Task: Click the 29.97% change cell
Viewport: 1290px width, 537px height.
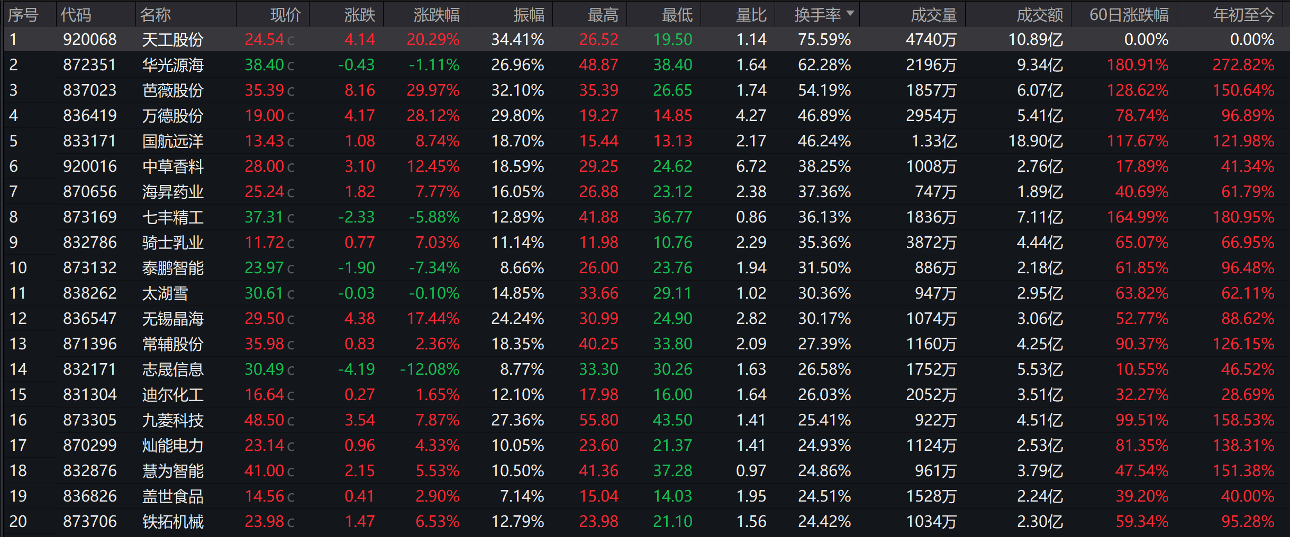Action: click(433, 90)
